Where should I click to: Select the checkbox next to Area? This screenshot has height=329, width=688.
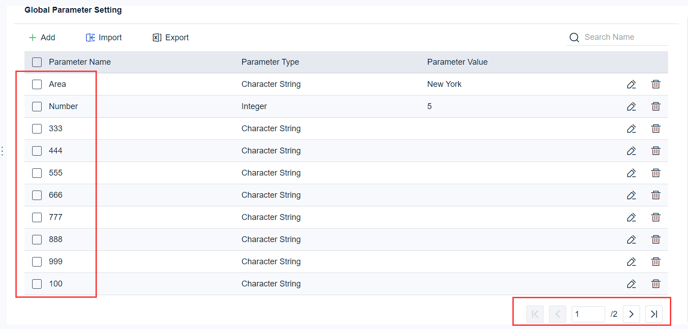(x=37, y=84)
